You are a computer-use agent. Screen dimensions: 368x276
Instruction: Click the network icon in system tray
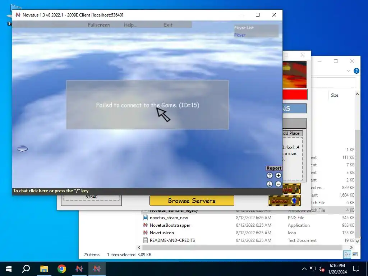coord(313,269)
